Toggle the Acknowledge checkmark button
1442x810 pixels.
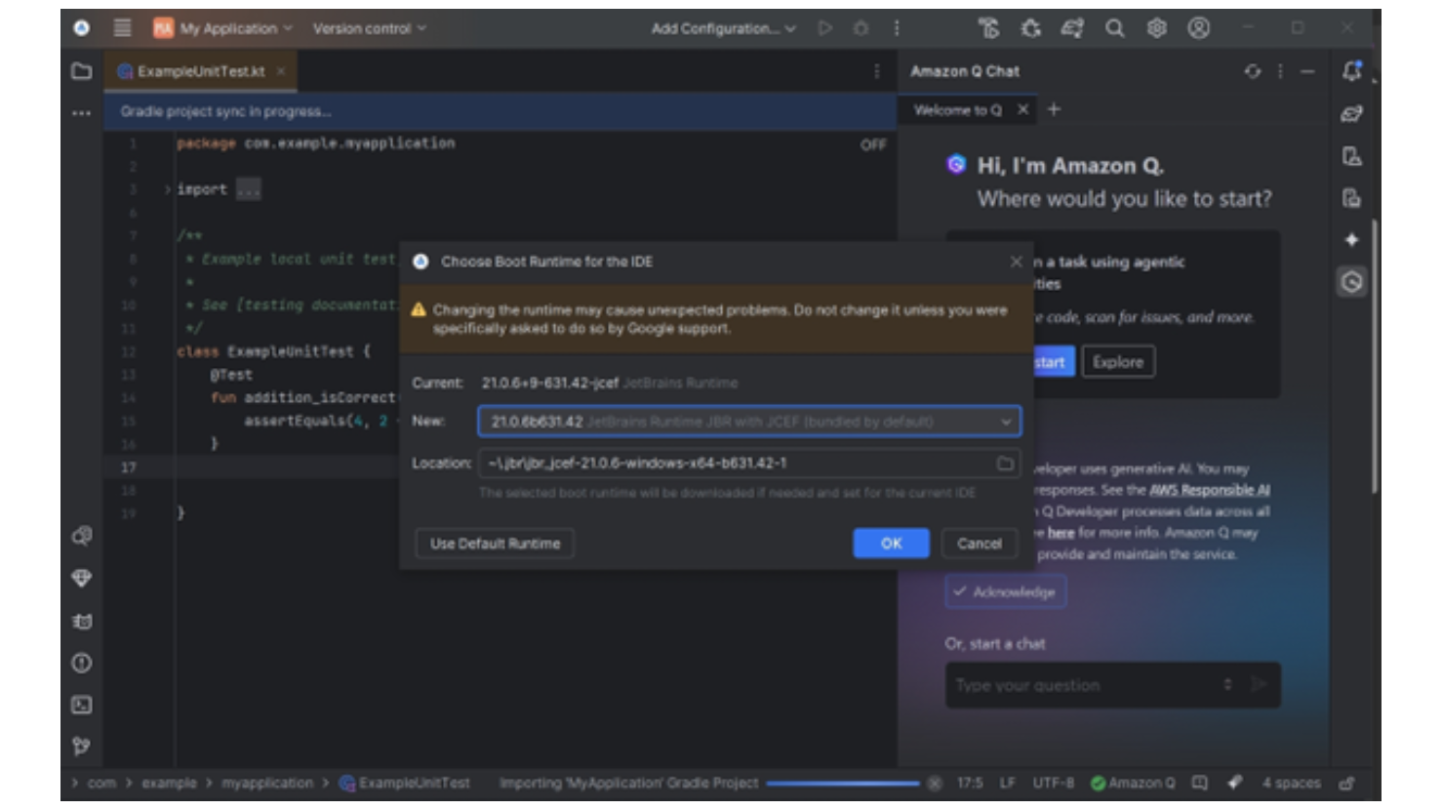click(1005, 591)
